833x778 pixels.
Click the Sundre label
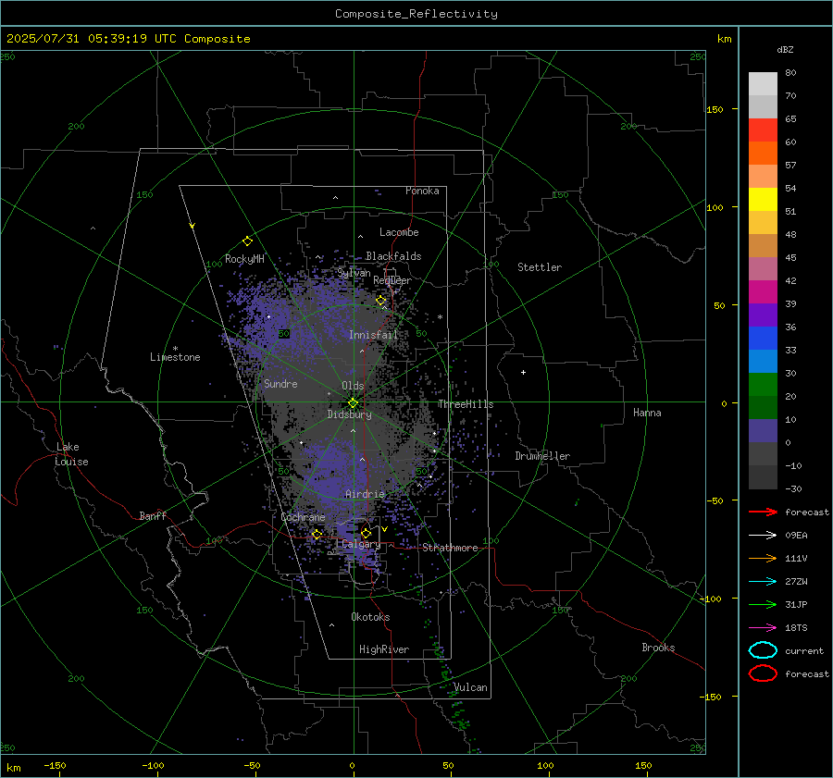point(280,383)
